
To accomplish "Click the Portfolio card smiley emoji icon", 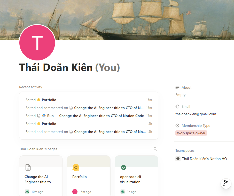I will pos(76,167).
